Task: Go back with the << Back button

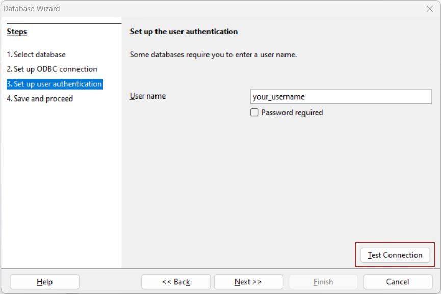Action: tap(175, 282)
